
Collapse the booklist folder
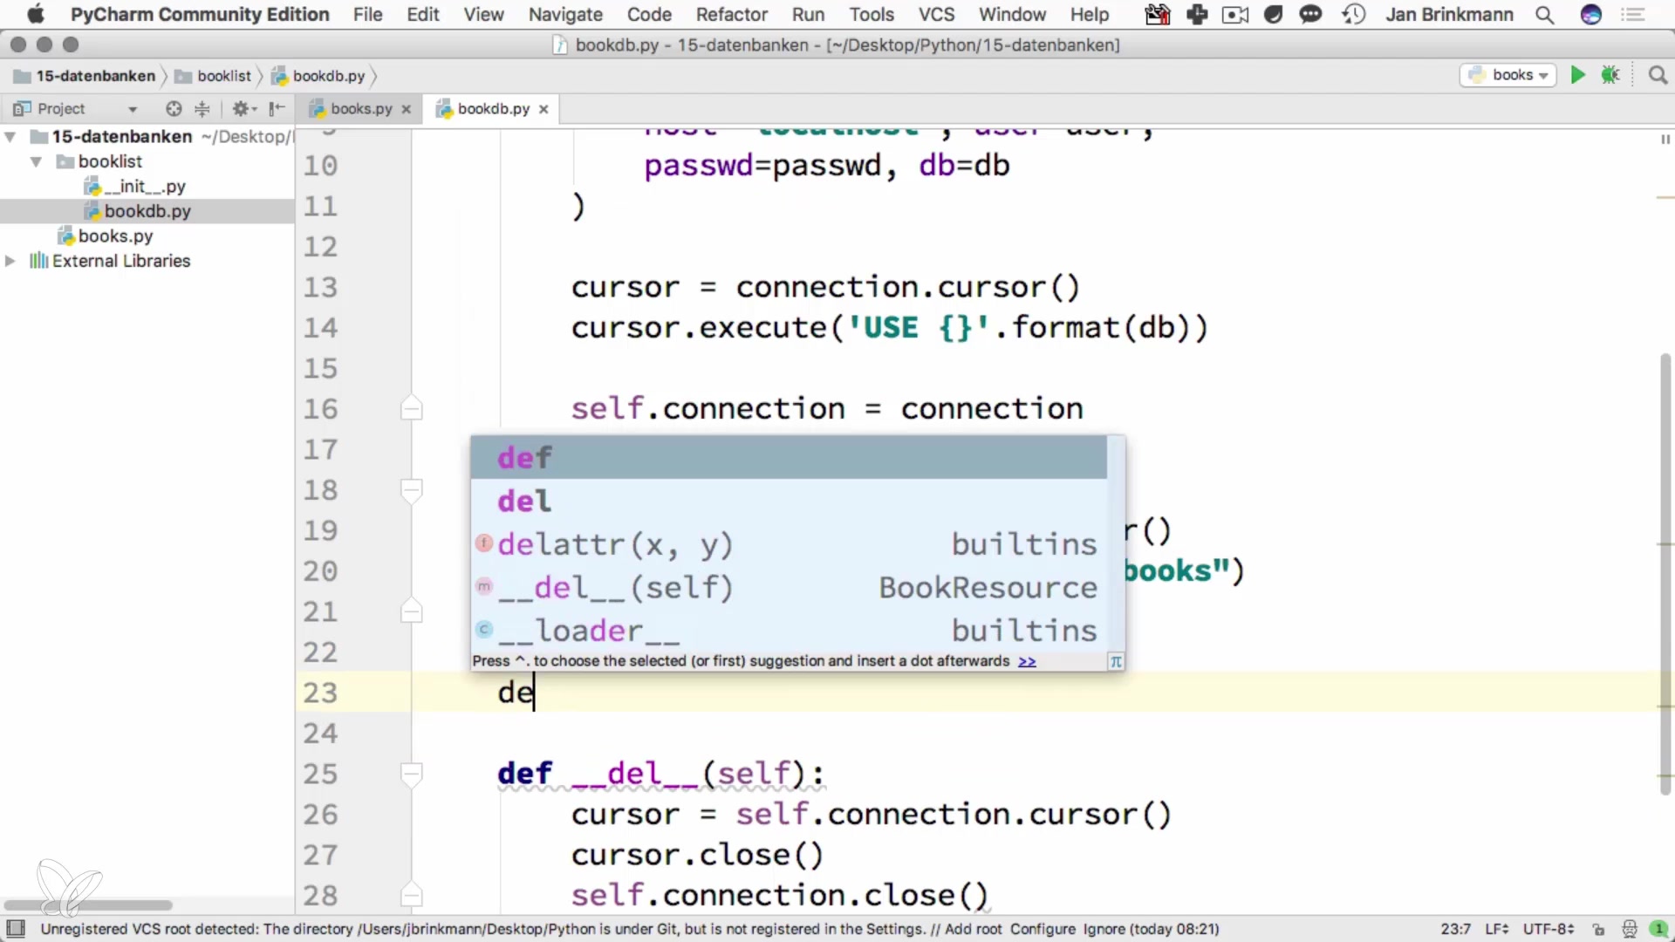(37, 161)
